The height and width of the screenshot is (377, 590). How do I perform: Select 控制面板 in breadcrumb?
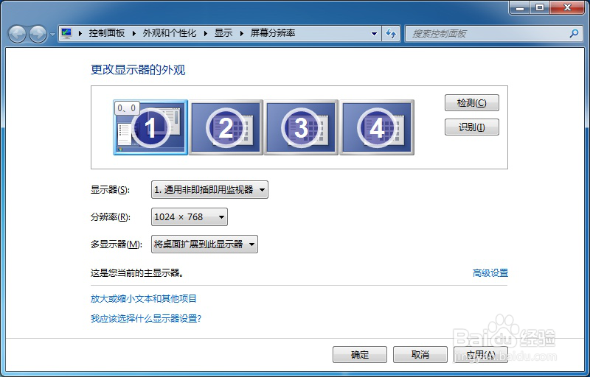point(106,33)
